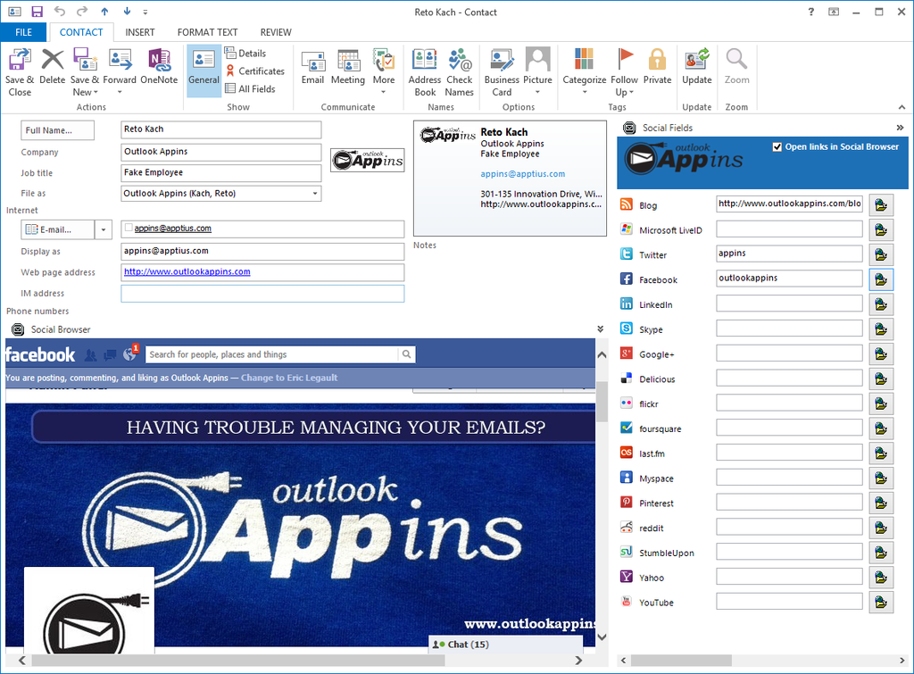Show contact Details view

[x=245, y=53]
